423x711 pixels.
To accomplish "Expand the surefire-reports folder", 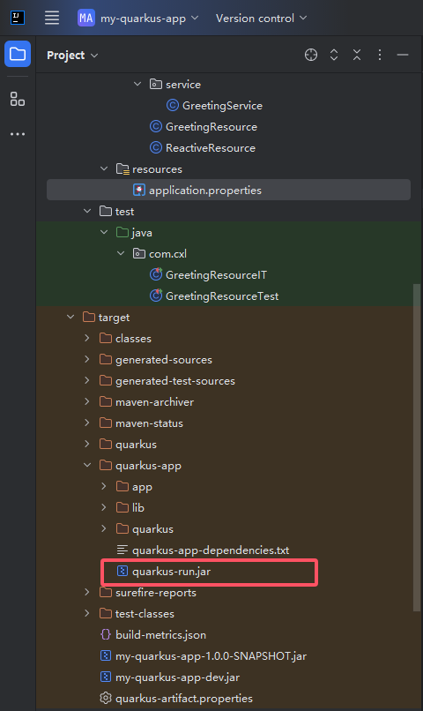I will point(87,592).
